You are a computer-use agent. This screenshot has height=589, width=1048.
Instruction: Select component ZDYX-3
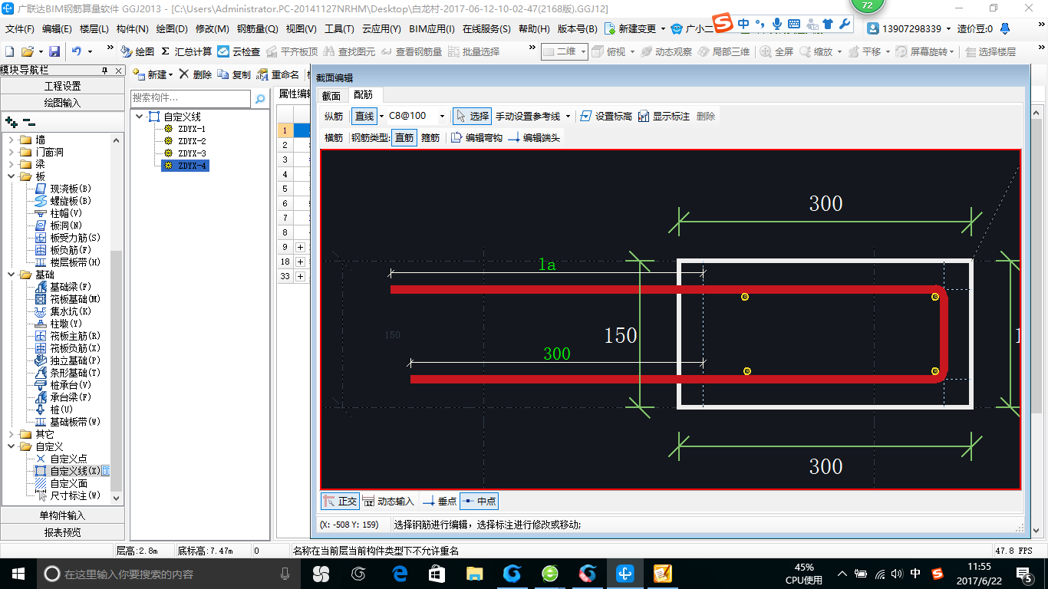pyautogui.click(x=191, y=153)
